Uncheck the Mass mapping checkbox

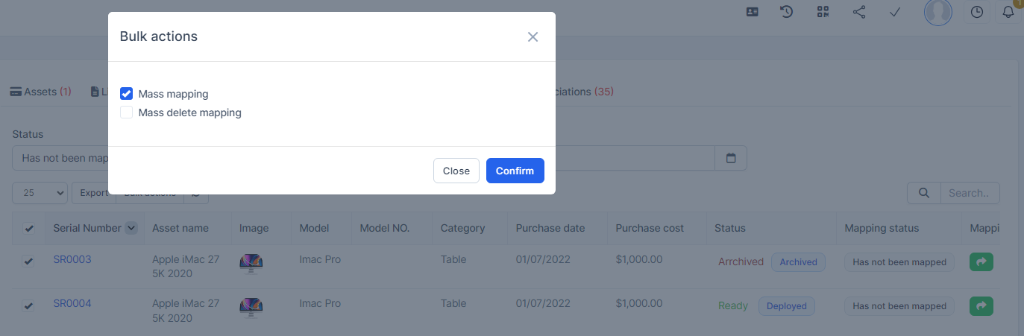pos(127,94)
